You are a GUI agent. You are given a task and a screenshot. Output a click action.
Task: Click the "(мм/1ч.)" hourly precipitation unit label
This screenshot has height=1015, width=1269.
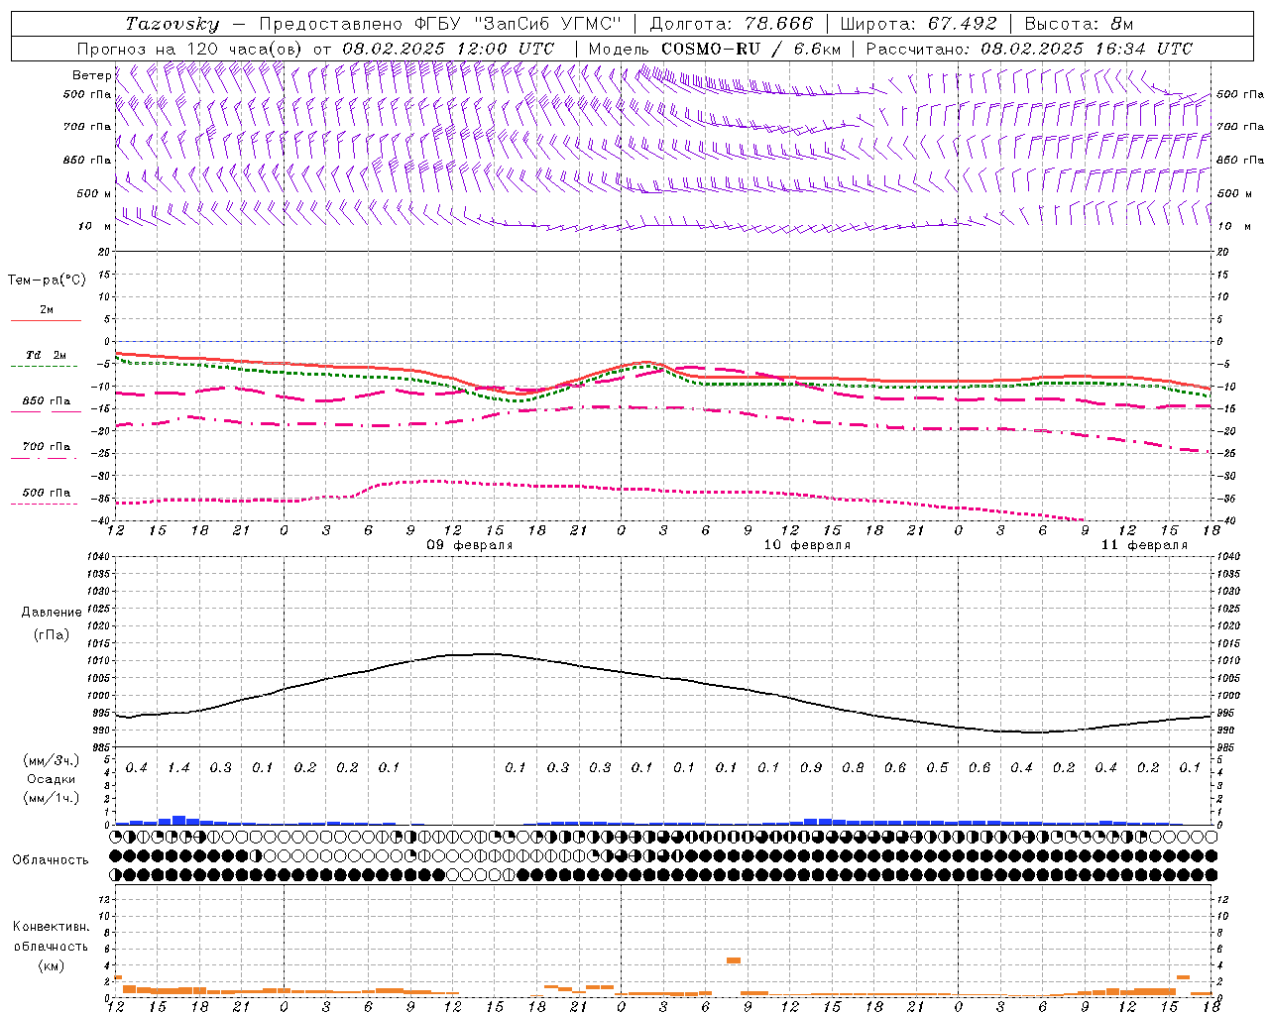click(x=52, y=798)
